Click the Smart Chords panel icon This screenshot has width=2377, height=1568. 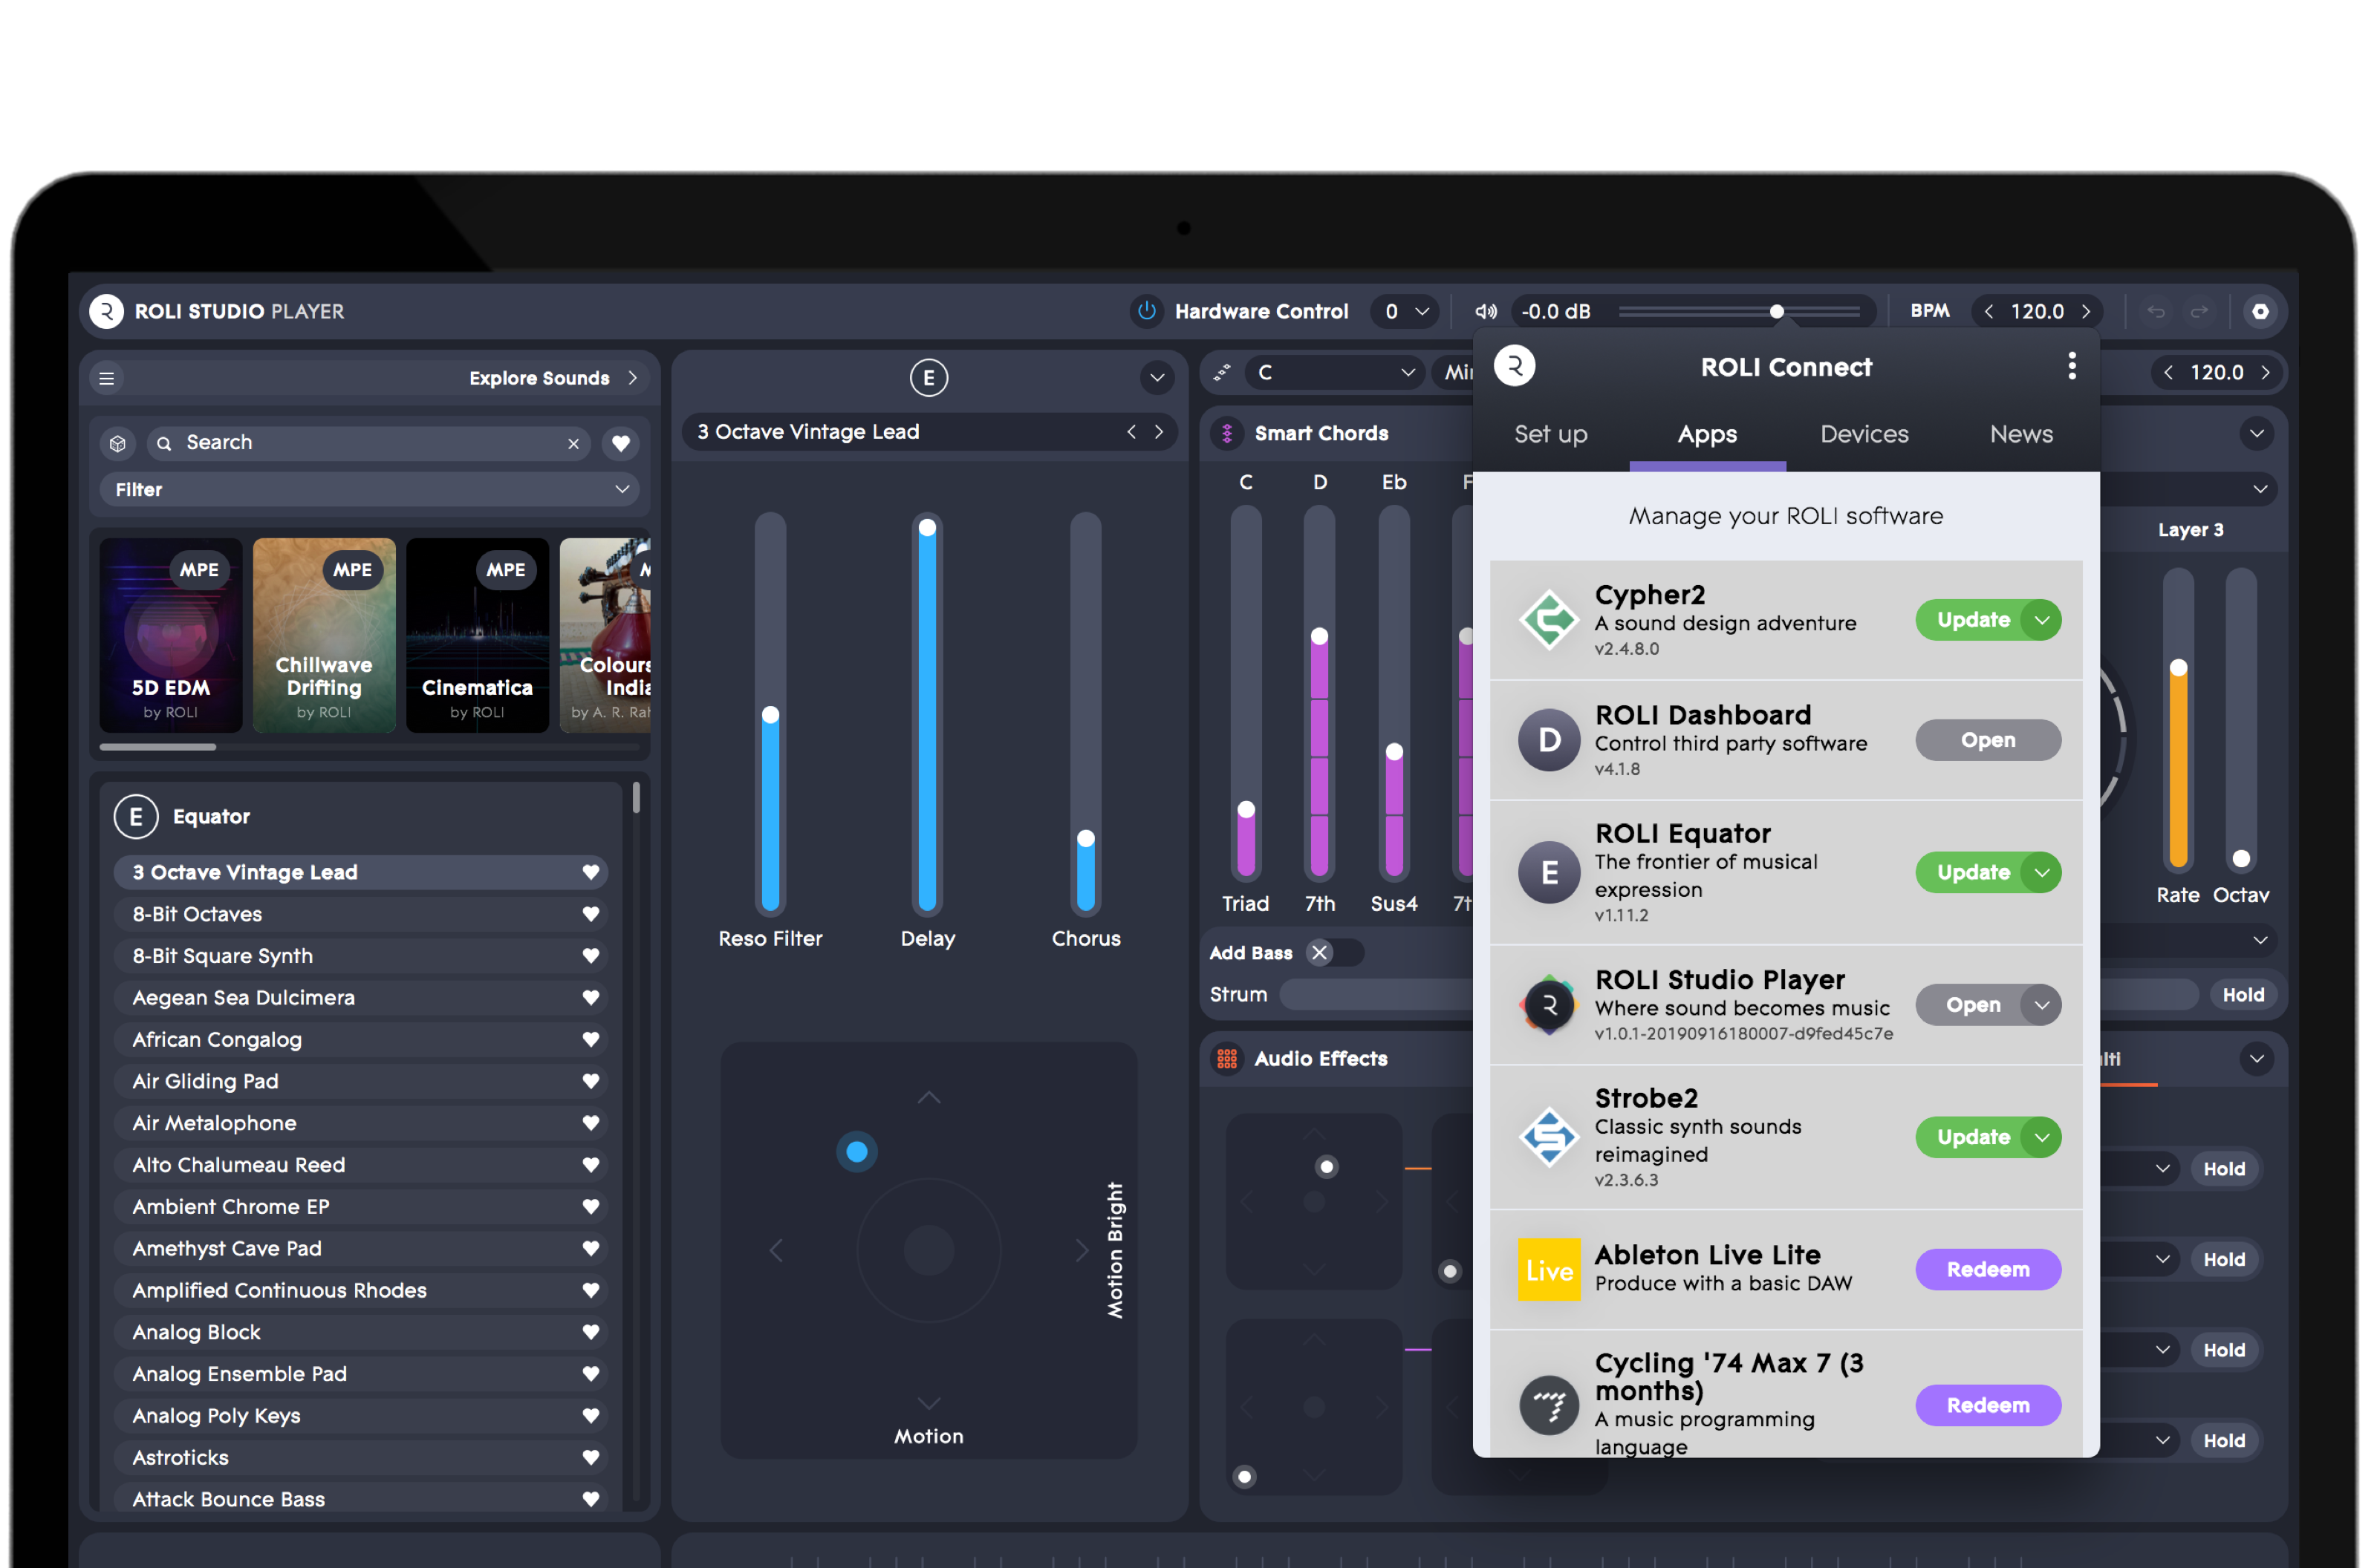pyautogui.click(x=1226, y=433)
